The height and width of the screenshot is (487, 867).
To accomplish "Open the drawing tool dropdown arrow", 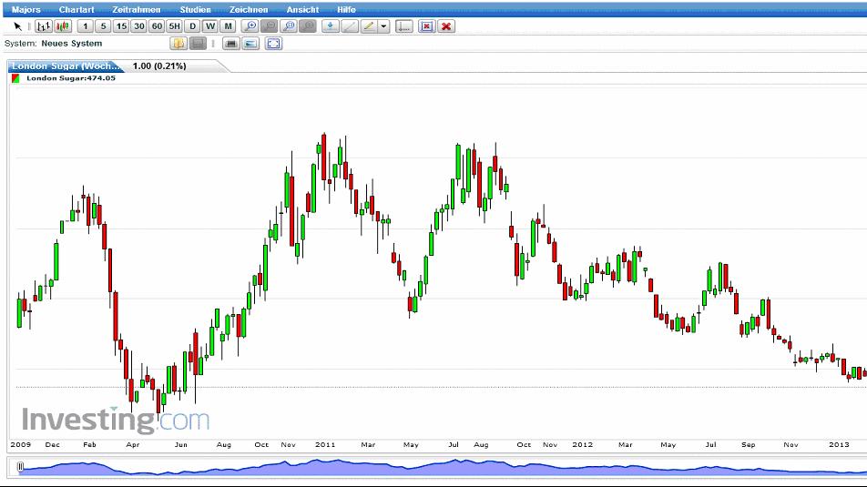I will click(383, 26).
